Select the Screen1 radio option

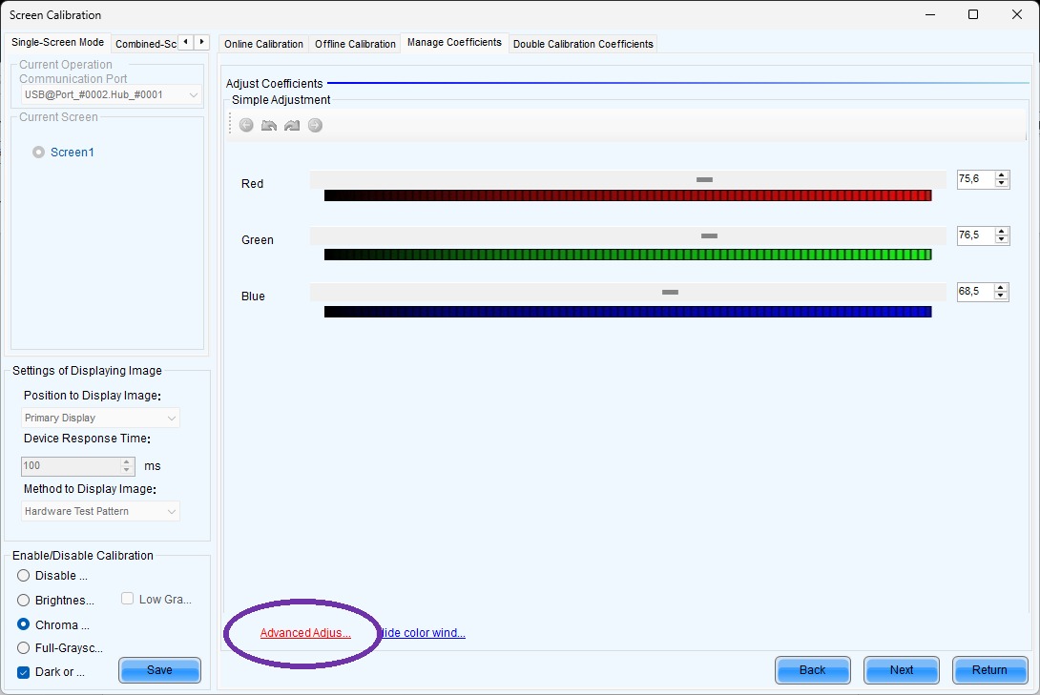(x=38, y=152)
